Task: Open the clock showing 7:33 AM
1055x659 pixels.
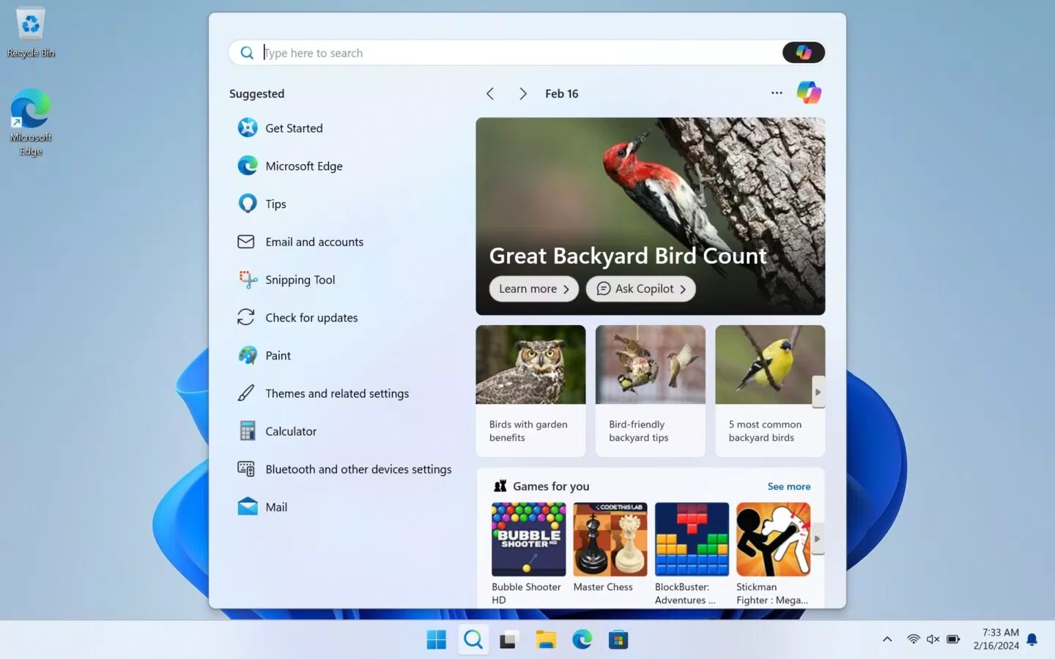Action: [x=996, y=639]
